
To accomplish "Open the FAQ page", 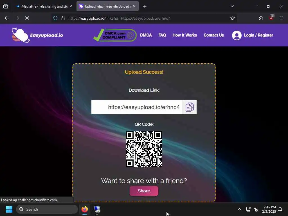I will click(162, 35).
